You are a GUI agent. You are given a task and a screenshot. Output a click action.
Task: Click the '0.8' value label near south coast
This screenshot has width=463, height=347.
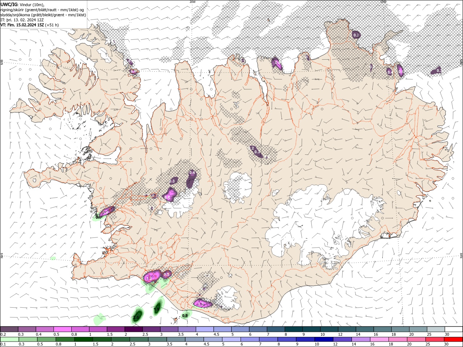click(x=185, y=316)
